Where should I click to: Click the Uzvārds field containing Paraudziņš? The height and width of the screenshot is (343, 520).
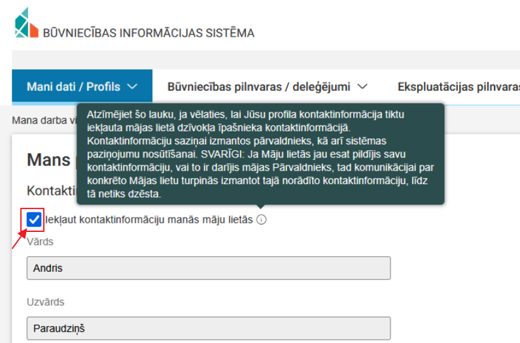tap(209, 329)
